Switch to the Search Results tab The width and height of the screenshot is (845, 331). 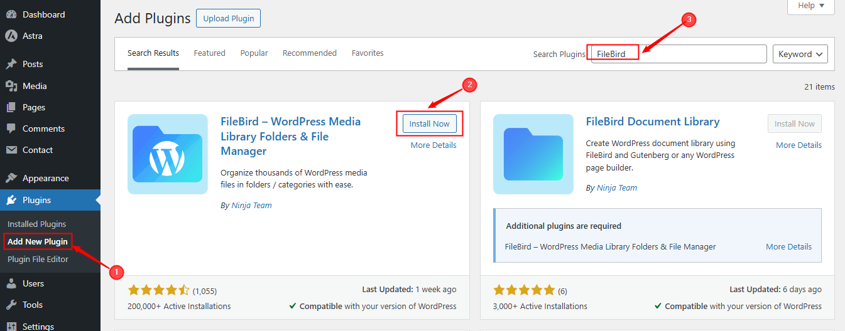pyautogui.click(x=153, y=53)
